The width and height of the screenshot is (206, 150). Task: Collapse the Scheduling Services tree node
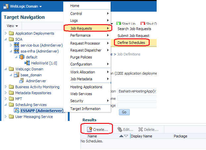tap(6, 105)
